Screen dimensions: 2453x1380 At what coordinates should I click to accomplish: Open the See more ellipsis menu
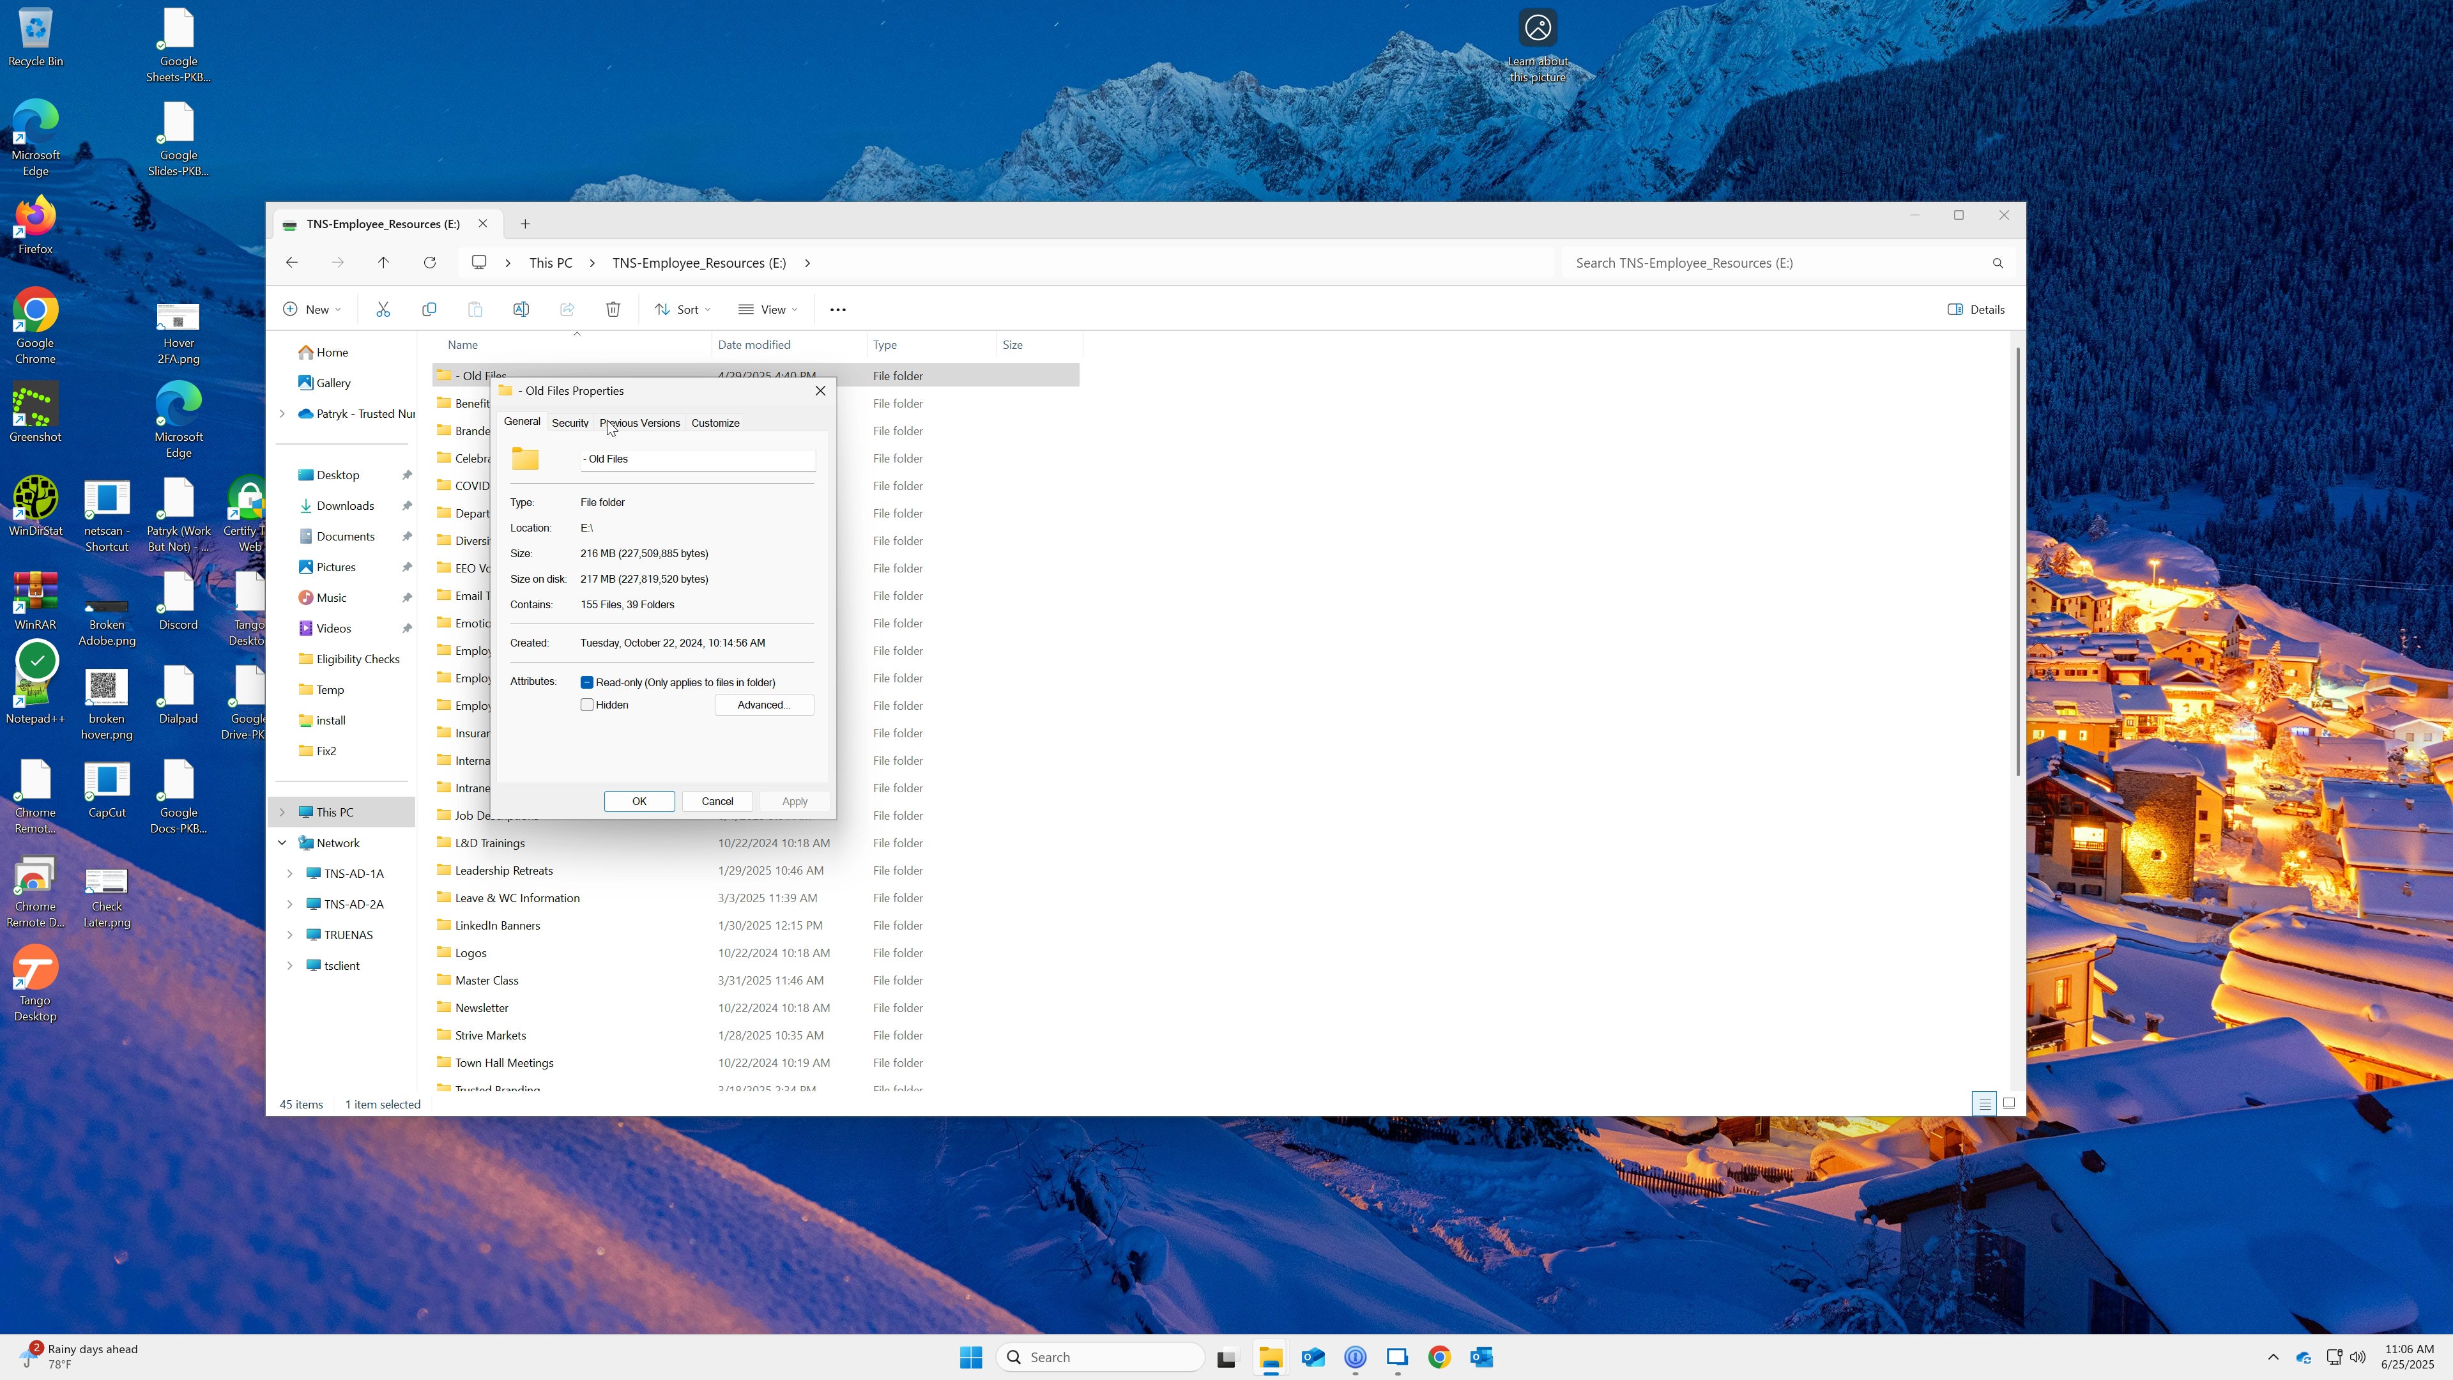tap(838, 309)
